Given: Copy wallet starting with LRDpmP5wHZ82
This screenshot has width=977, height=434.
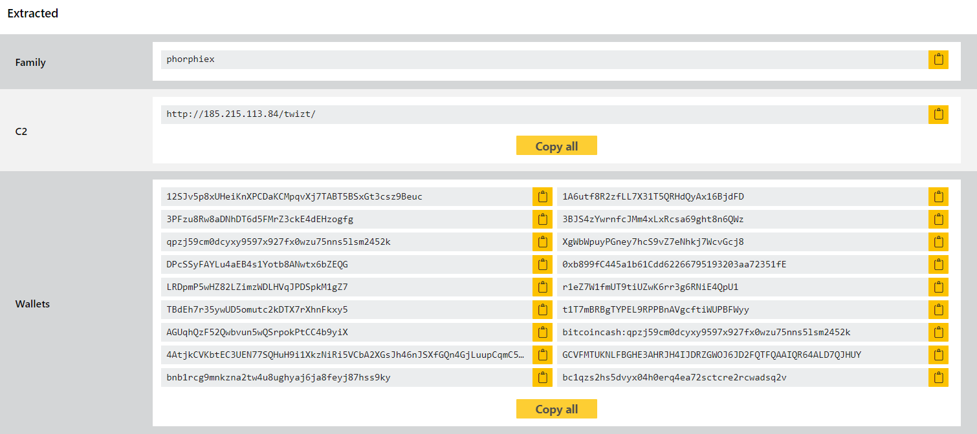Looking at the screenshot, I should 542,287.
